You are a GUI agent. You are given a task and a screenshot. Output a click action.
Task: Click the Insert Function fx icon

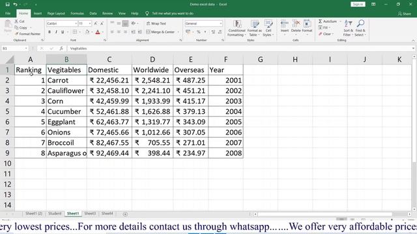click(61, 48)
